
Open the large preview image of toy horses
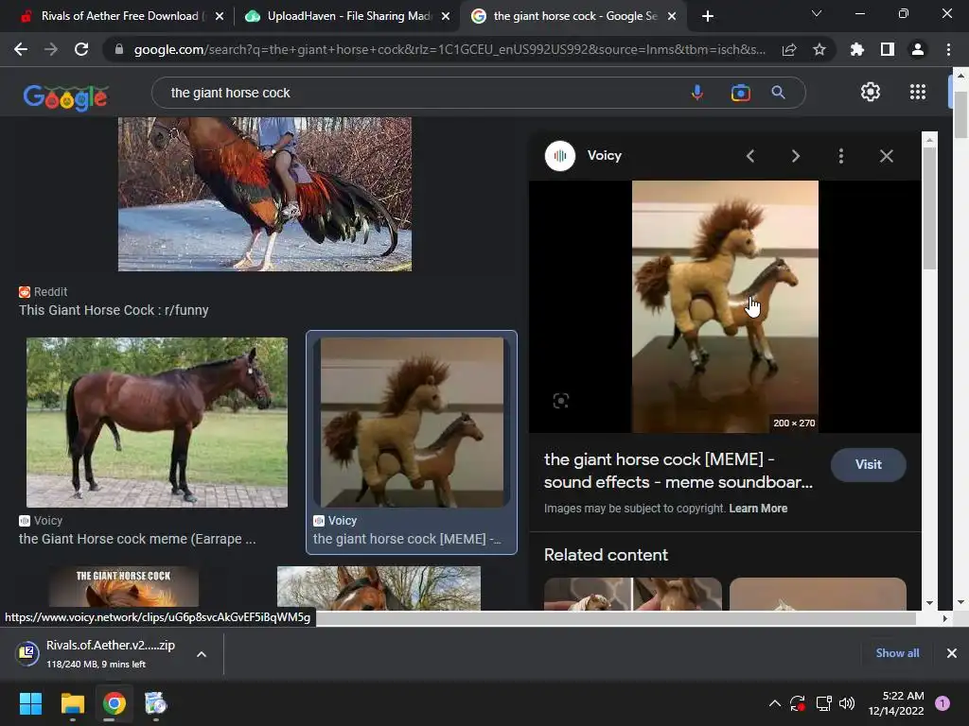[x=725, y=306]
